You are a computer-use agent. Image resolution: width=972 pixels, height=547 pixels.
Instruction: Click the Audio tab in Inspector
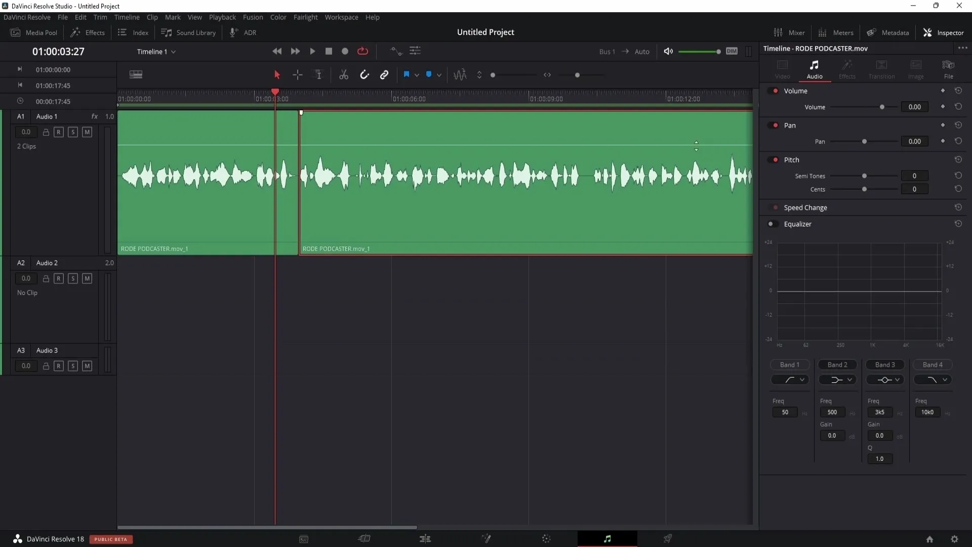(x=815, y=69)
